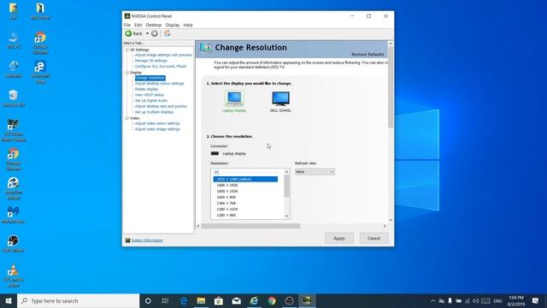Open Adjust desktop size and position

point(161,106)
